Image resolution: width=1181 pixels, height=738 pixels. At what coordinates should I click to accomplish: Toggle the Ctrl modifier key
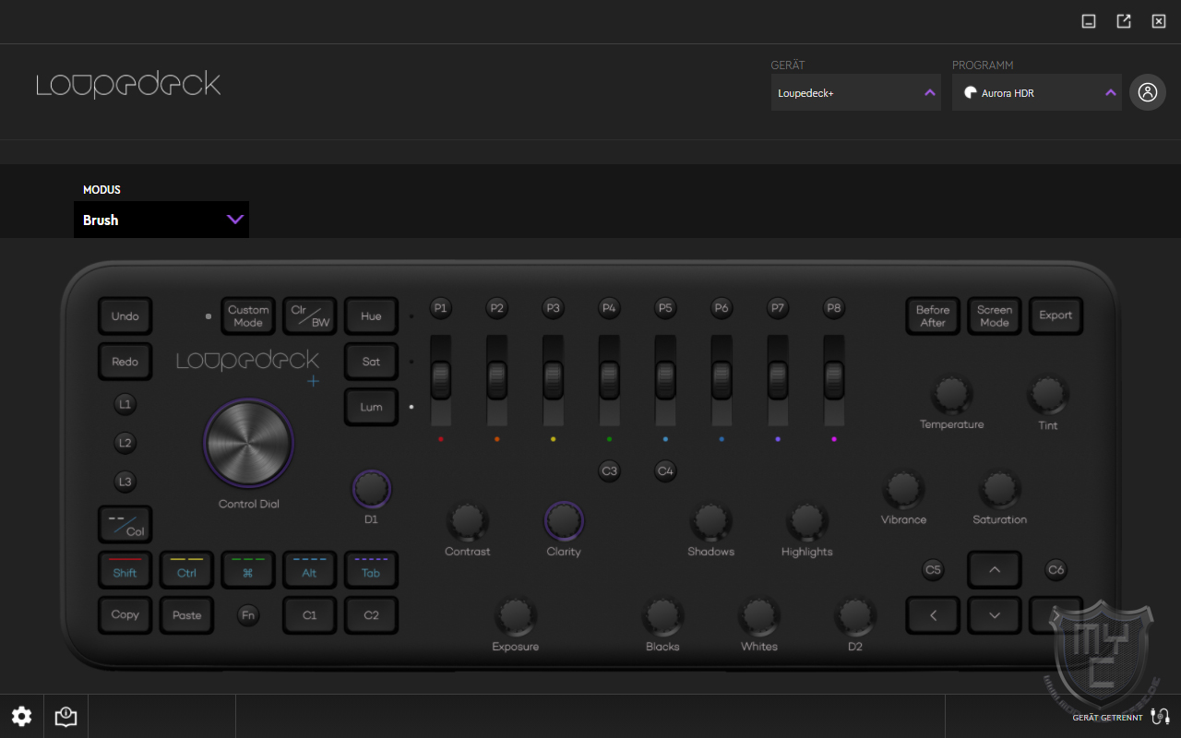(186, 570)
